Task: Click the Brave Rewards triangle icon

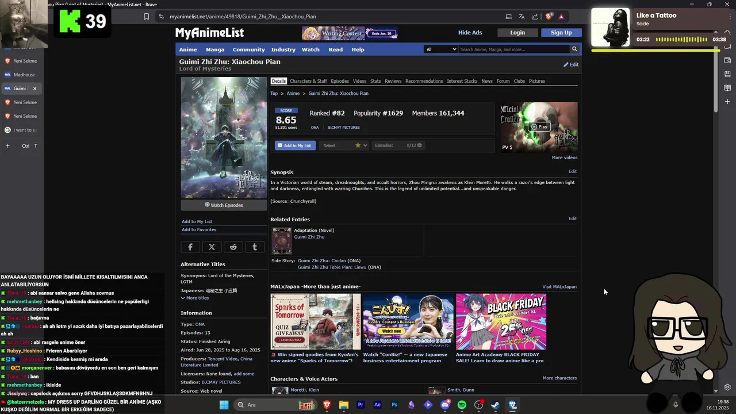Action: click(561, 17)
